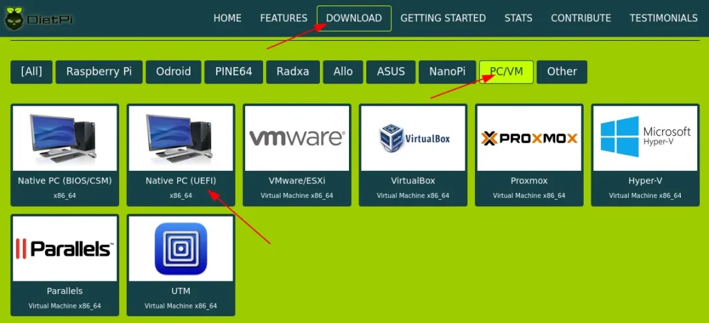Click the DietPi logo icon
The height and width of the screenshot is (323, 709).
(14, 19)
